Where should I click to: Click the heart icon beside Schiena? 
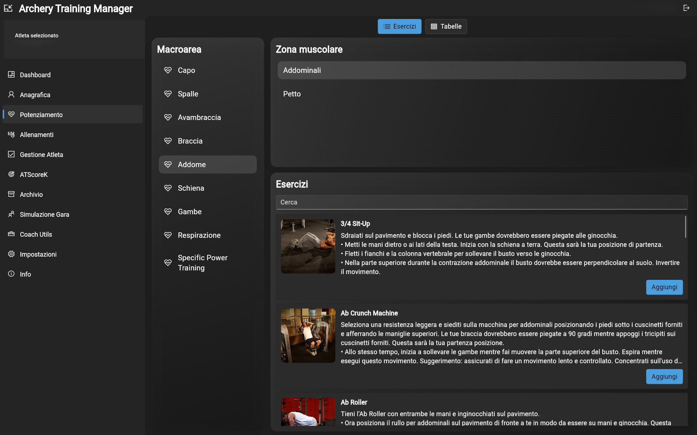click(x=168, y=188)
